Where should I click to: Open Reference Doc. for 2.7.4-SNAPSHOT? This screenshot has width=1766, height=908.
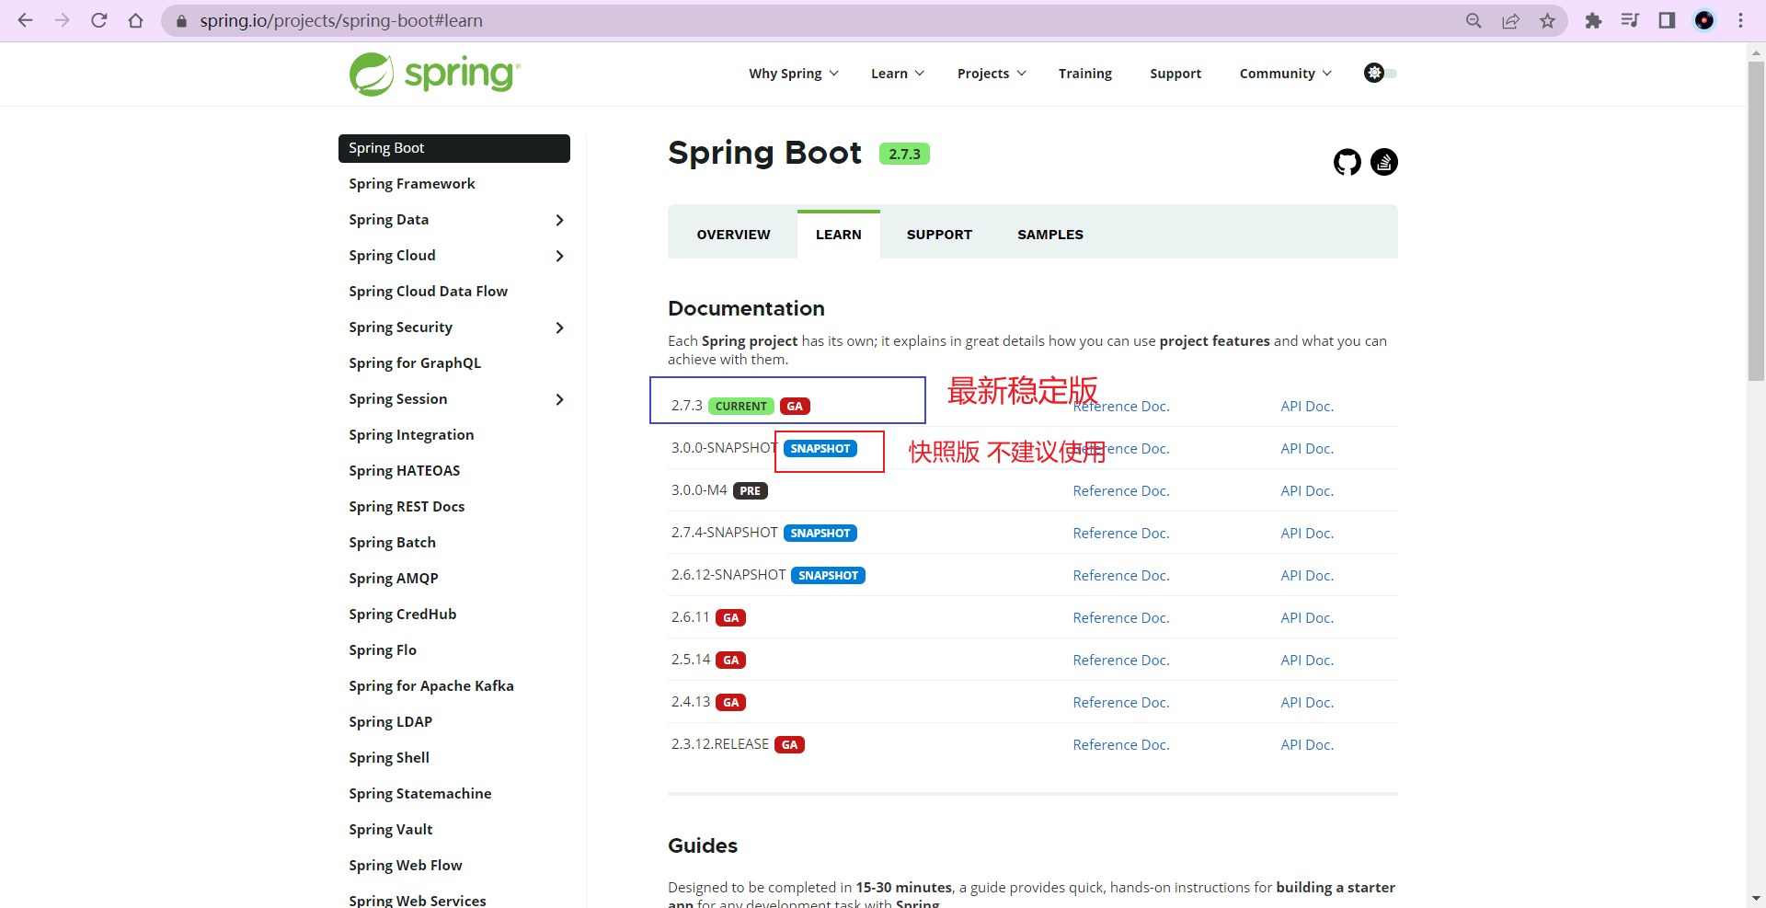[x=1121, y=534]
